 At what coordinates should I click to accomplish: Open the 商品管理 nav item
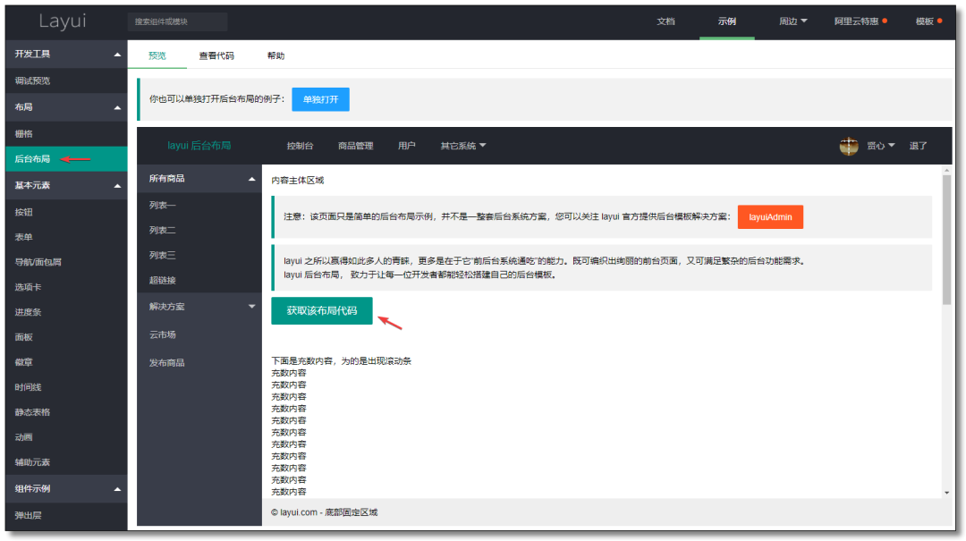pos(355,146)
